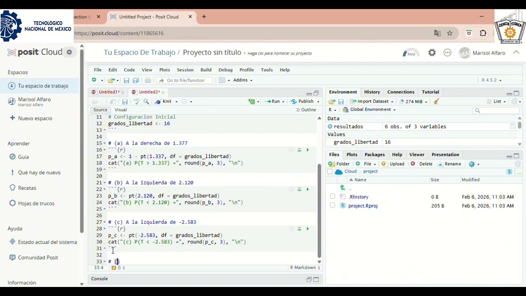526x296 pixels.
Task: Click the Find/Replace magnifier icon
Action: [x=146, y=102]
